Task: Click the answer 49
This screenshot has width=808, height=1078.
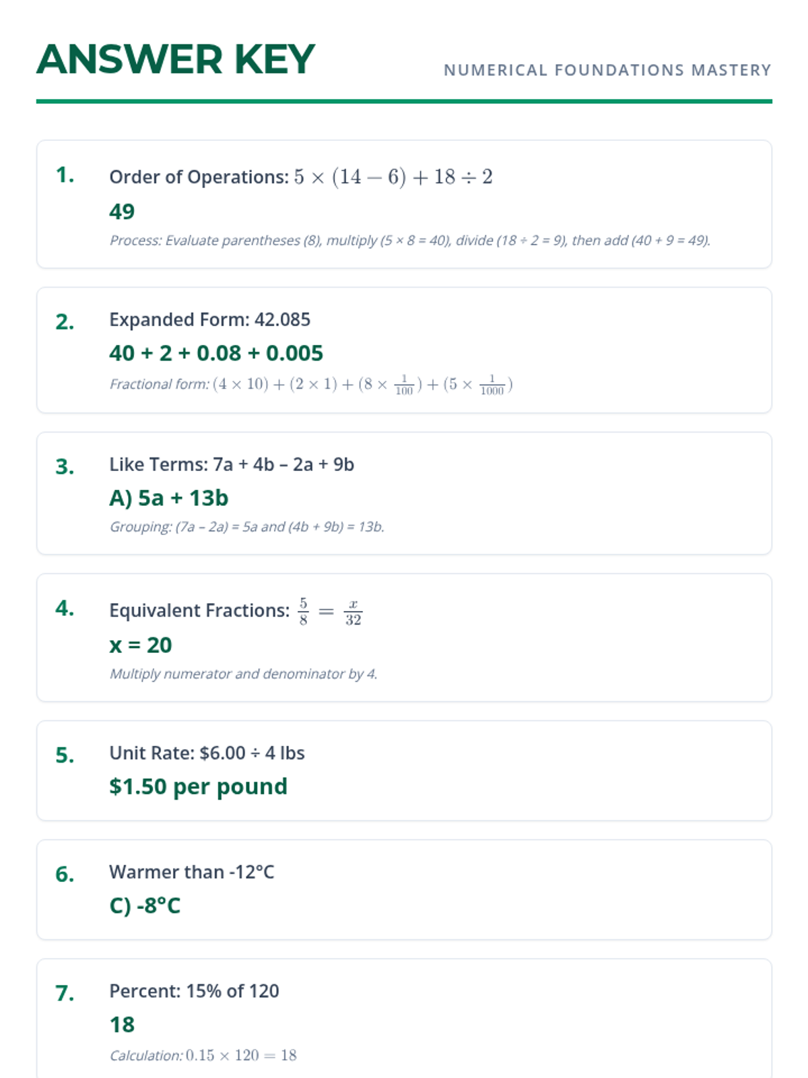Action: [122, 212]
